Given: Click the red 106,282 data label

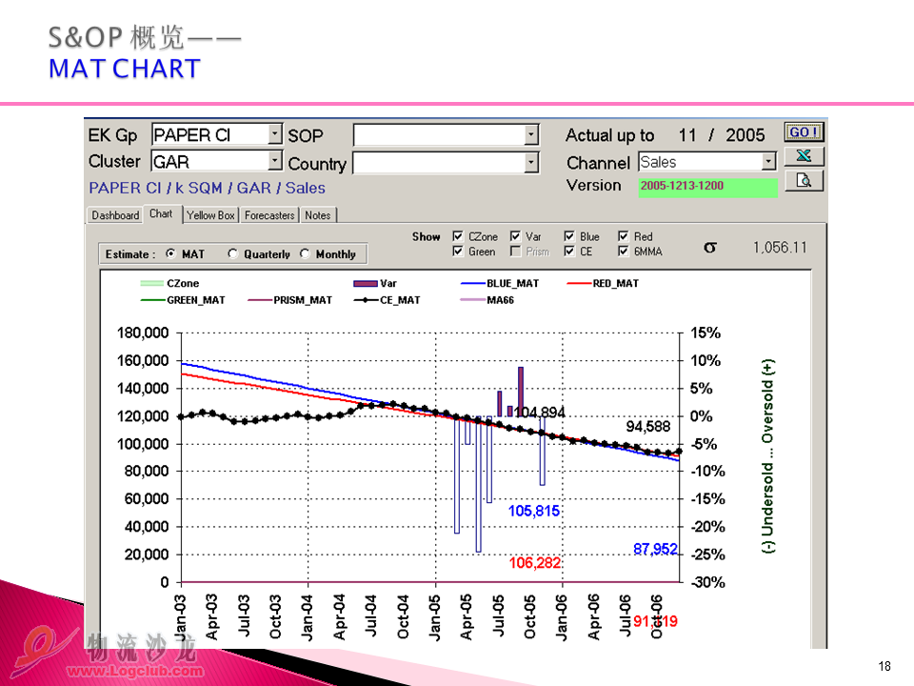Looking at the screenshot, I should (x=534, y=563).
